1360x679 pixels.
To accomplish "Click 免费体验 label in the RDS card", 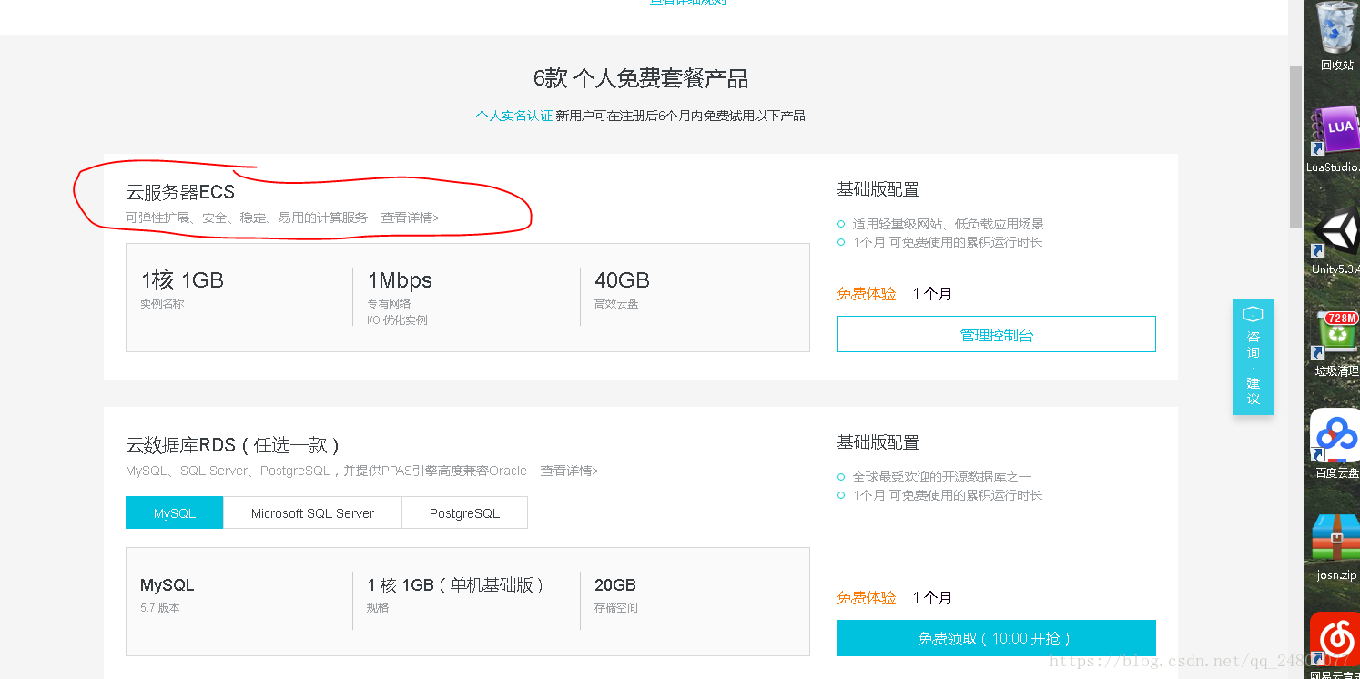I will tap(867, 598).
